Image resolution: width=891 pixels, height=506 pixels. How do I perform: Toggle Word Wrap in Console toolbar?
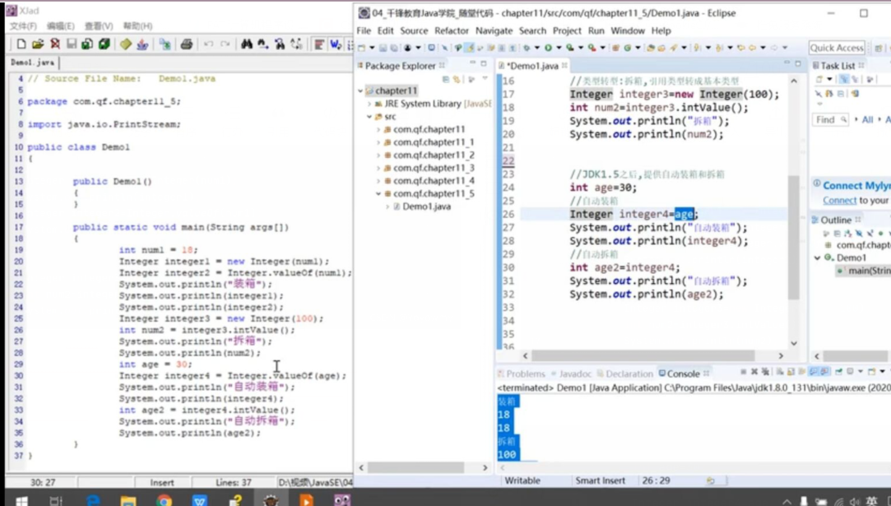tap(803, 372)
